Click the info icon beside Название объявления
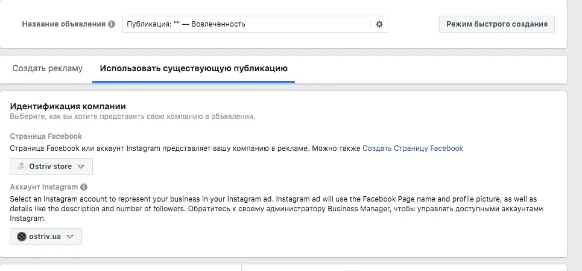582x271 pixels. click(112, 24)
